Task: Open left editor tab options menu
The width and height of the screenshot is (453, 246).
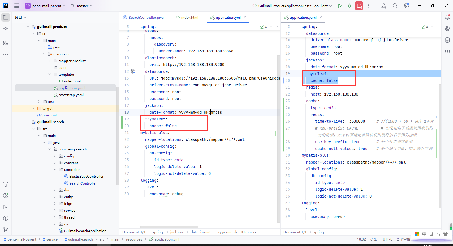Action: (275, 17)
